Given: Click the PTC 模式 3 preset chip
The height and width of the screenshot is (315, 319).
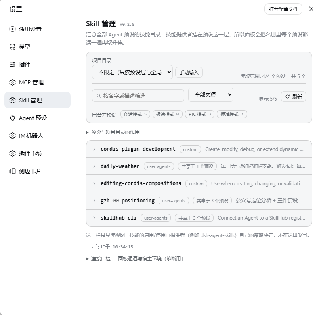Looking at the screenshot, I should (x=199, y=114).
